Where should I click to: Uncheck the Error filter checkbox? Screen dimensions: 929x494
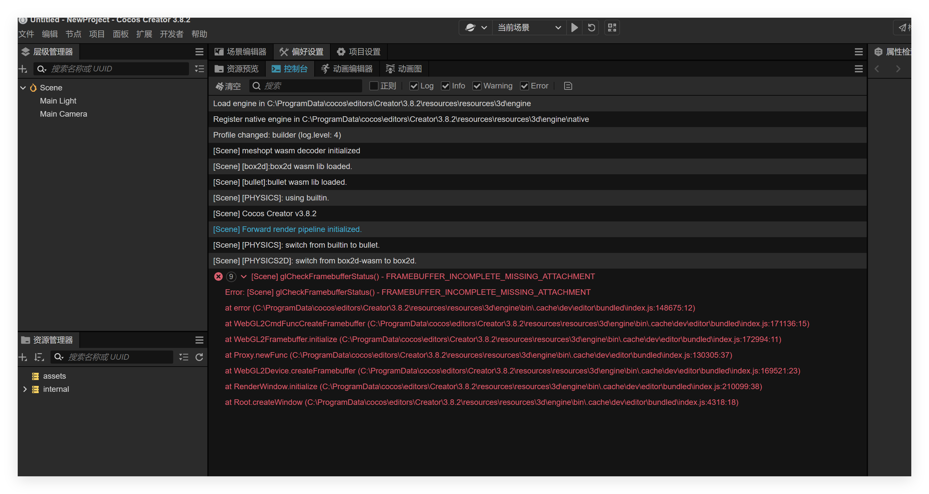click(x=524, y=86)
